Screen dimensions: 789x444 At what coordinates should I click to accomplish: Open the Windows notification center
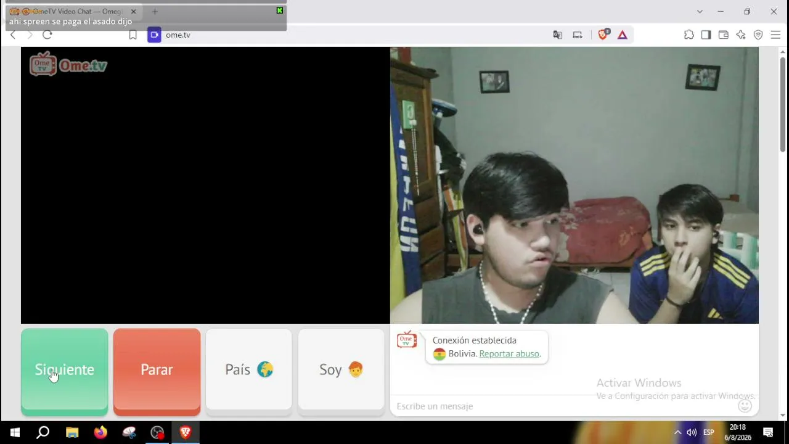tap(768, 432)
